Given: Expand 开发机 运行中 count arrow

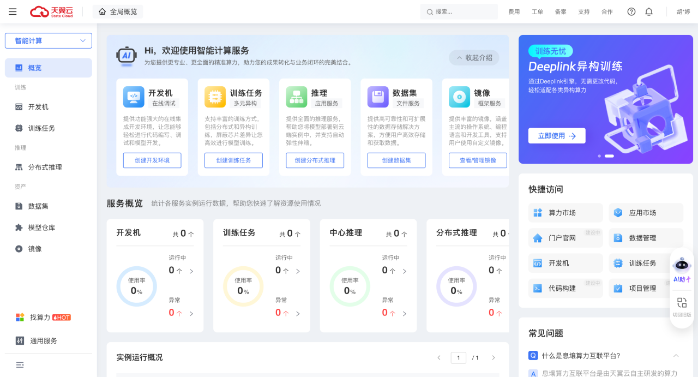Looking at the screenshot, I should (191, 271).
